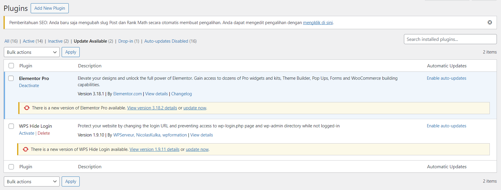Click the top Description column header
This screenshot has height=190, width=501.
(90, 66)
